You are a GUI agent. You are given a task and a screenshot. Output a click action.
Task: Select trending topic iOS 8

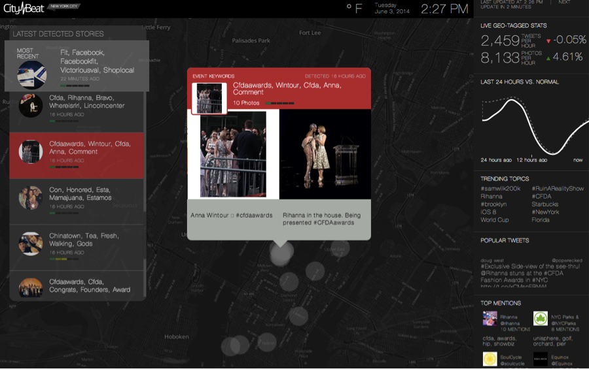tap(488, 212)
